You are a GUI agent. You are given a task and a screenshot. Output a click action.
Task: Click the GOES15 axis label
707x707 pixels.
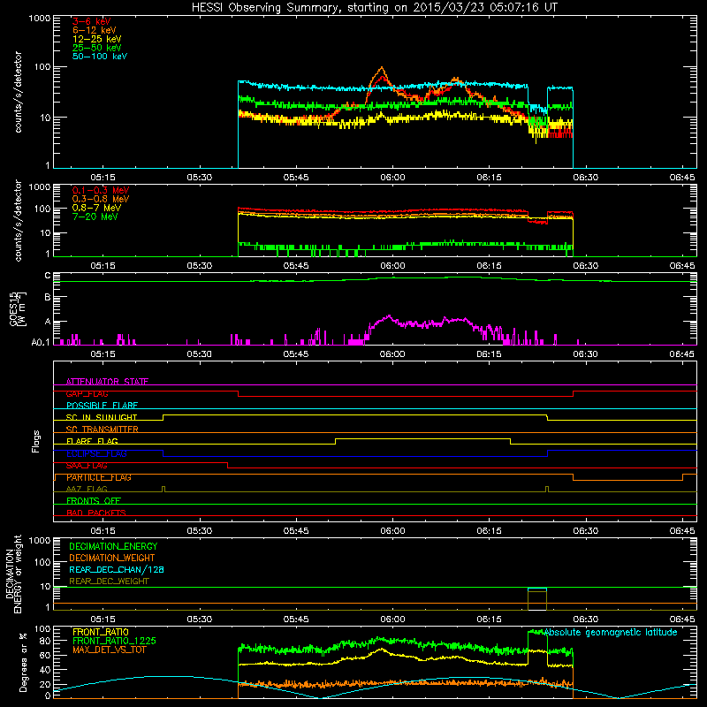click(17, 308)
